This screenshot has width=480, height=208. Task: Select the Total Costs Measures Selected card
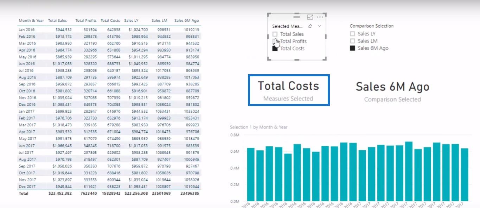point(288,90)
